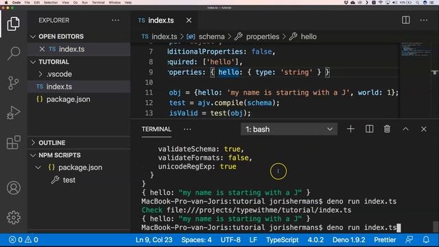Expand the .vscode folder

point(59,74)
